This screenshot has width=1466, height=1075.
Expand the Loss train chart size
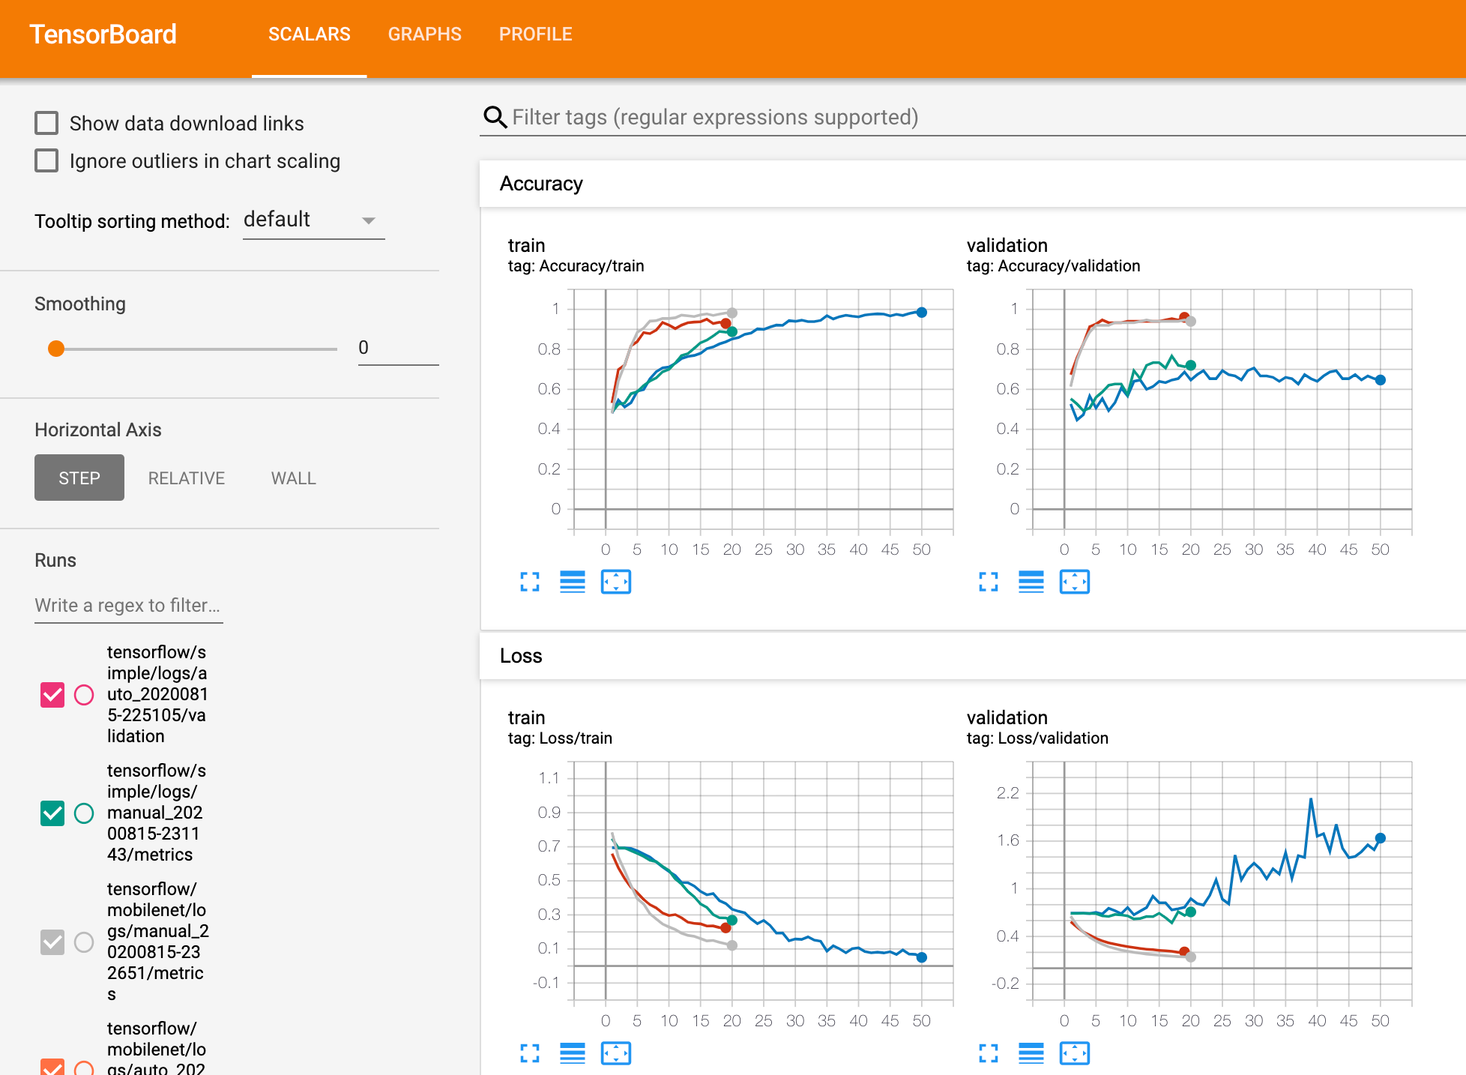530,1053
